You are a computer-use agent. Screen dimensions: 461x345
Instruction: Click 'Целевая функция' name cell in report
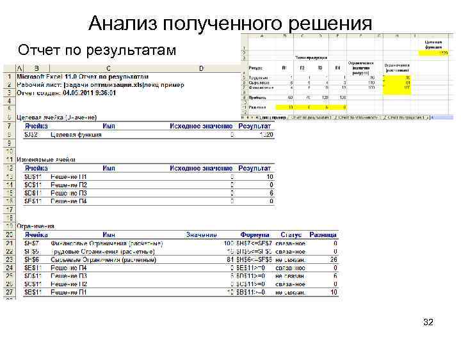76,135
